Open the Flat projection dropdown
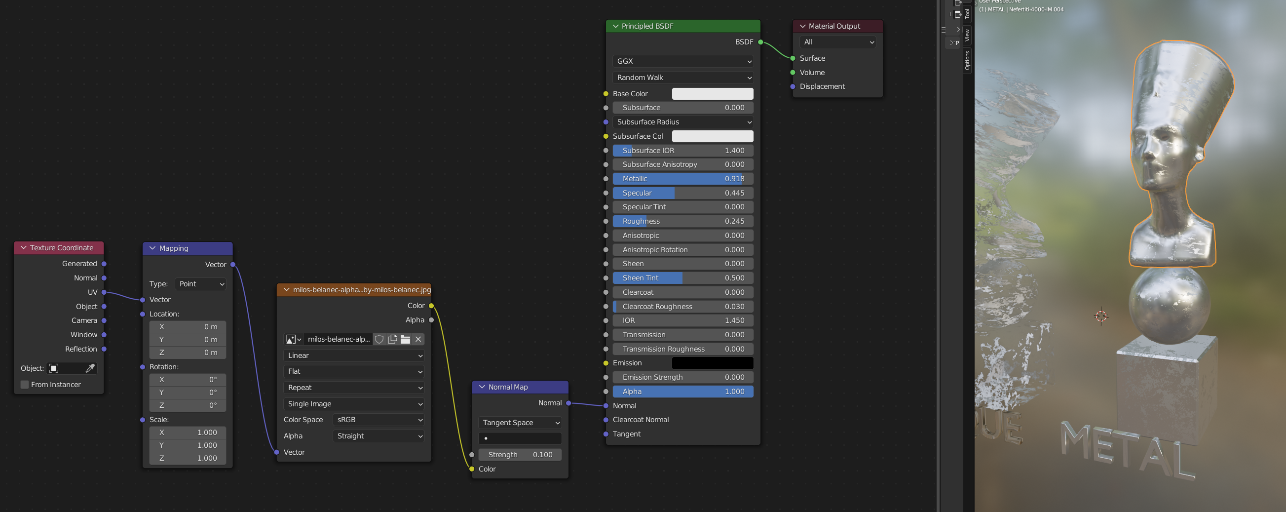The image size is (1286, 512). tap(354, 372)
